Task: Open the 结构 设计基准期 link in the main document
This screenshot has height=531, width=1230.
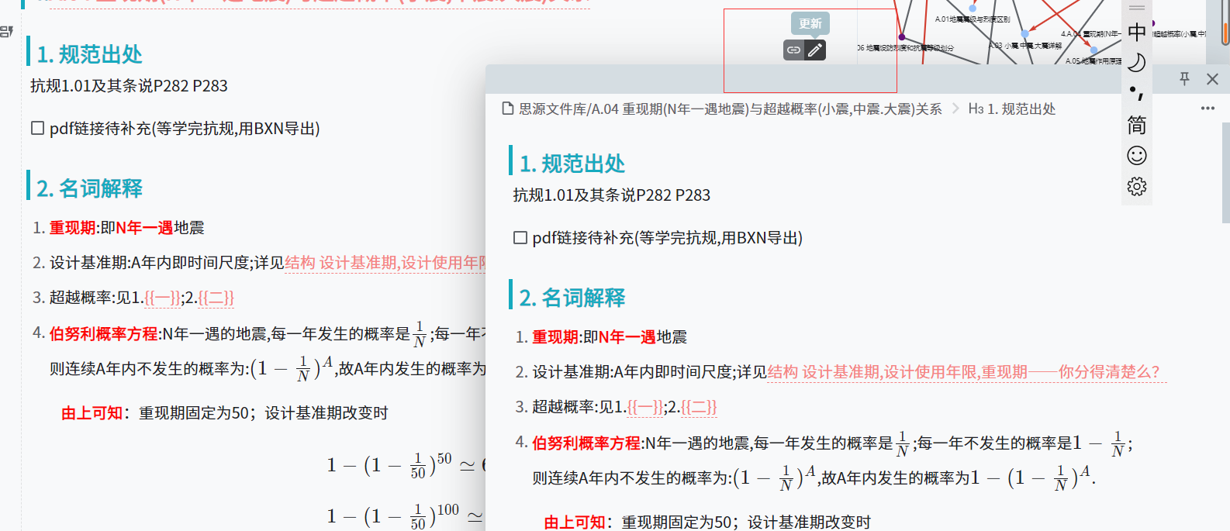Action: [385, 263]
